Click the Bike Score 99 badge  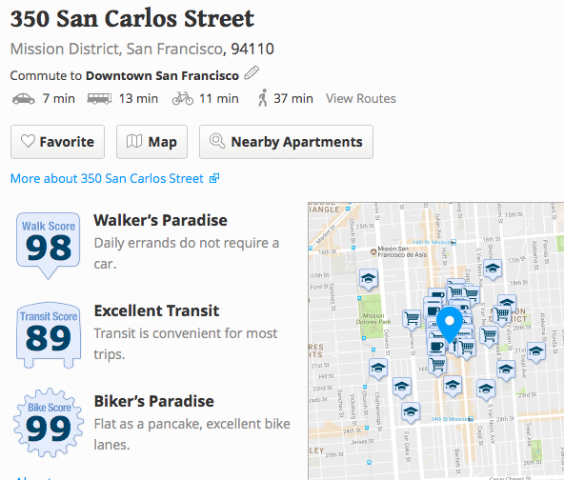click(49, 423)
